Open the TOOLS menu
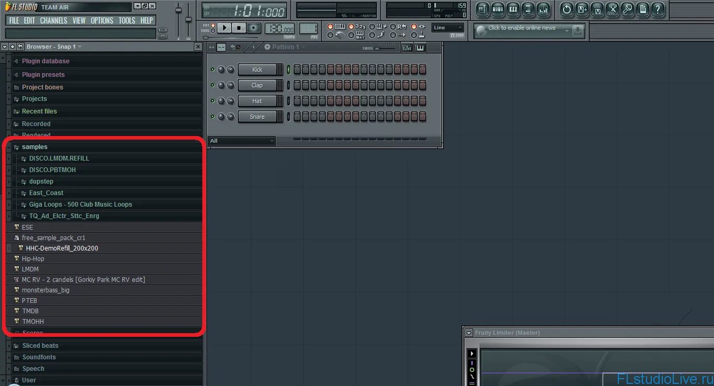The image size is (714, 386). coord(127,20)
